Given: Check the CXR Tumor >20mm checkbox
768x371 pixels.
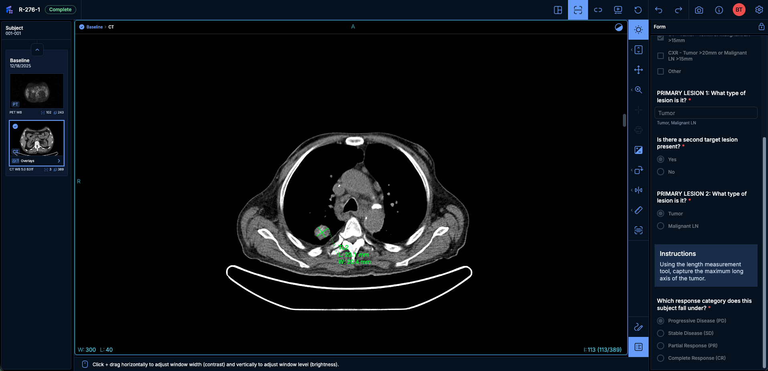Looking at the screenshot, I should click(x=661, y=56).
